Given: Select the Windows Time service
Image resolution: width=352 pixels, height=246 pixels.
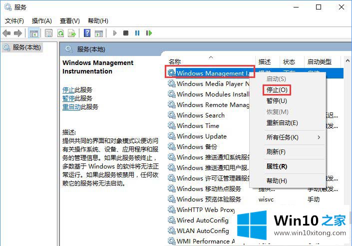Looking at the screenshot, I should point(198,125).
